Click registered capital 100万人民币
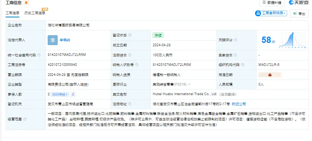 162,55
